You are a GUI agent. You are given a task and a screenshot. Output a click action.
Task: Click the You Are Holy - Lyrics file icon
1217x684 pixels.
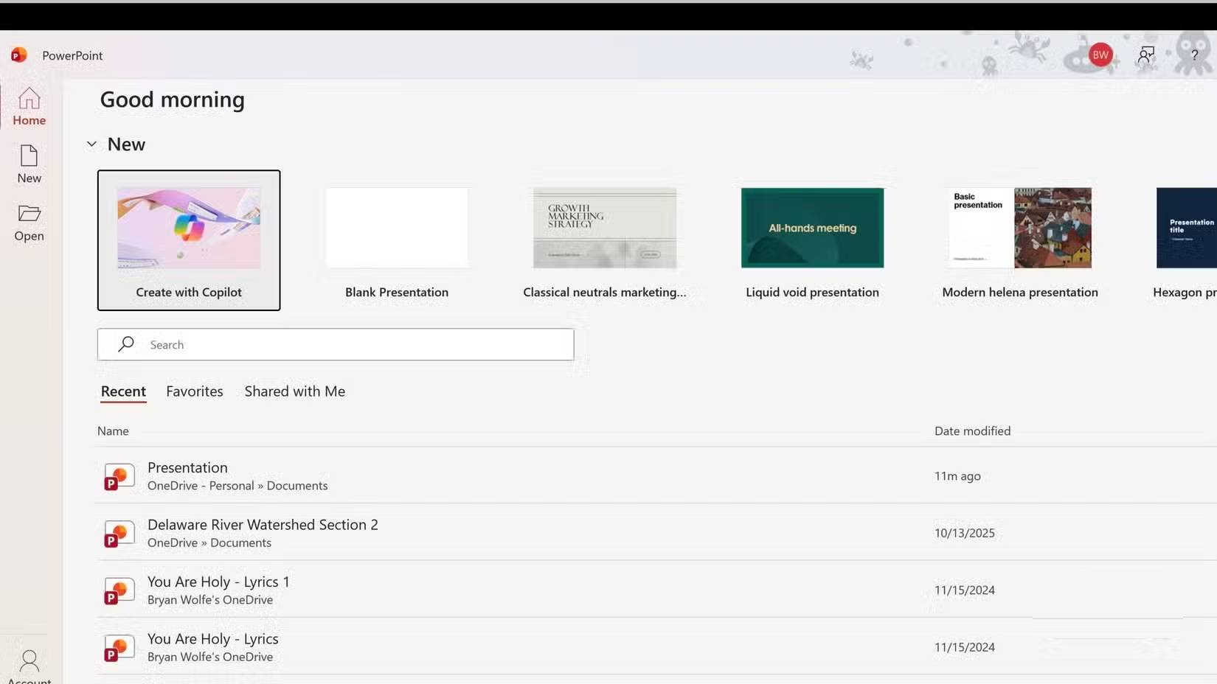click(x=119, y=647)
